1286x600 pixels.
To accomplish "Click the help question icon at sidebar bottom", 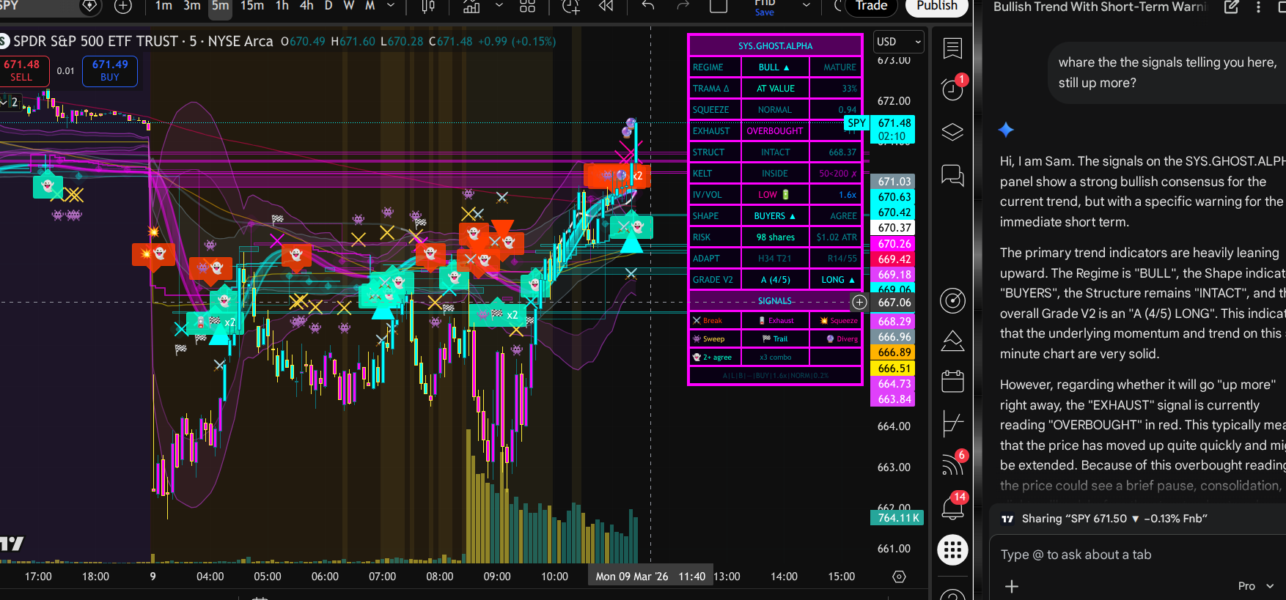I will pos(952,594).
